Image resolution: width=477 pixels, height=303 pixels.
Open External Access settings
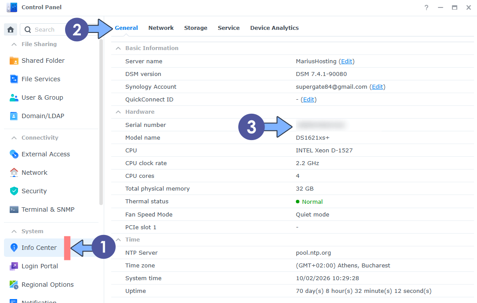(x=46, y=154)
